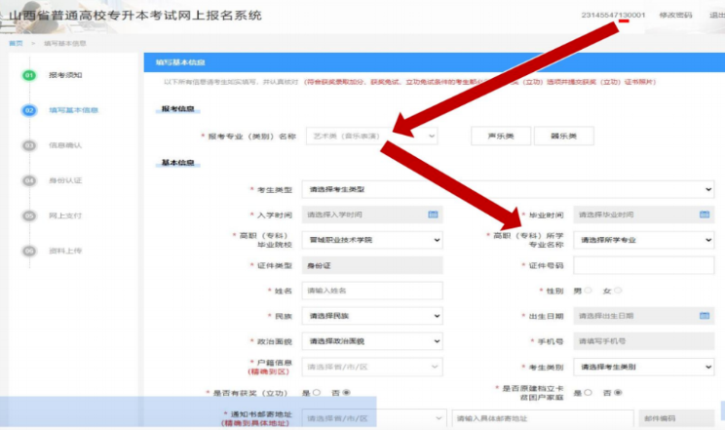Choose 否 for 是否原建档立卡贫困户家庭
Viewport: 725px width, 430px height.
[x=618, y=393]
